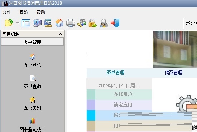The image size is (197, 132).
Task: Click the purple swatch beside 锁定应用
Action: point(91,105)
